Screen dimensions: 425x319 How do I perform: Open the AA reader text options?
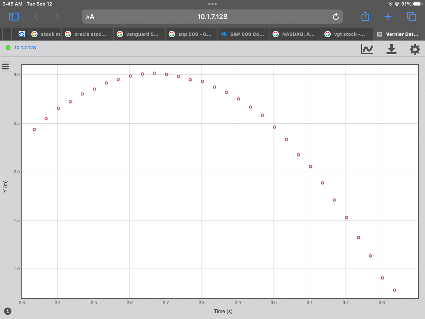pos(90,17)
